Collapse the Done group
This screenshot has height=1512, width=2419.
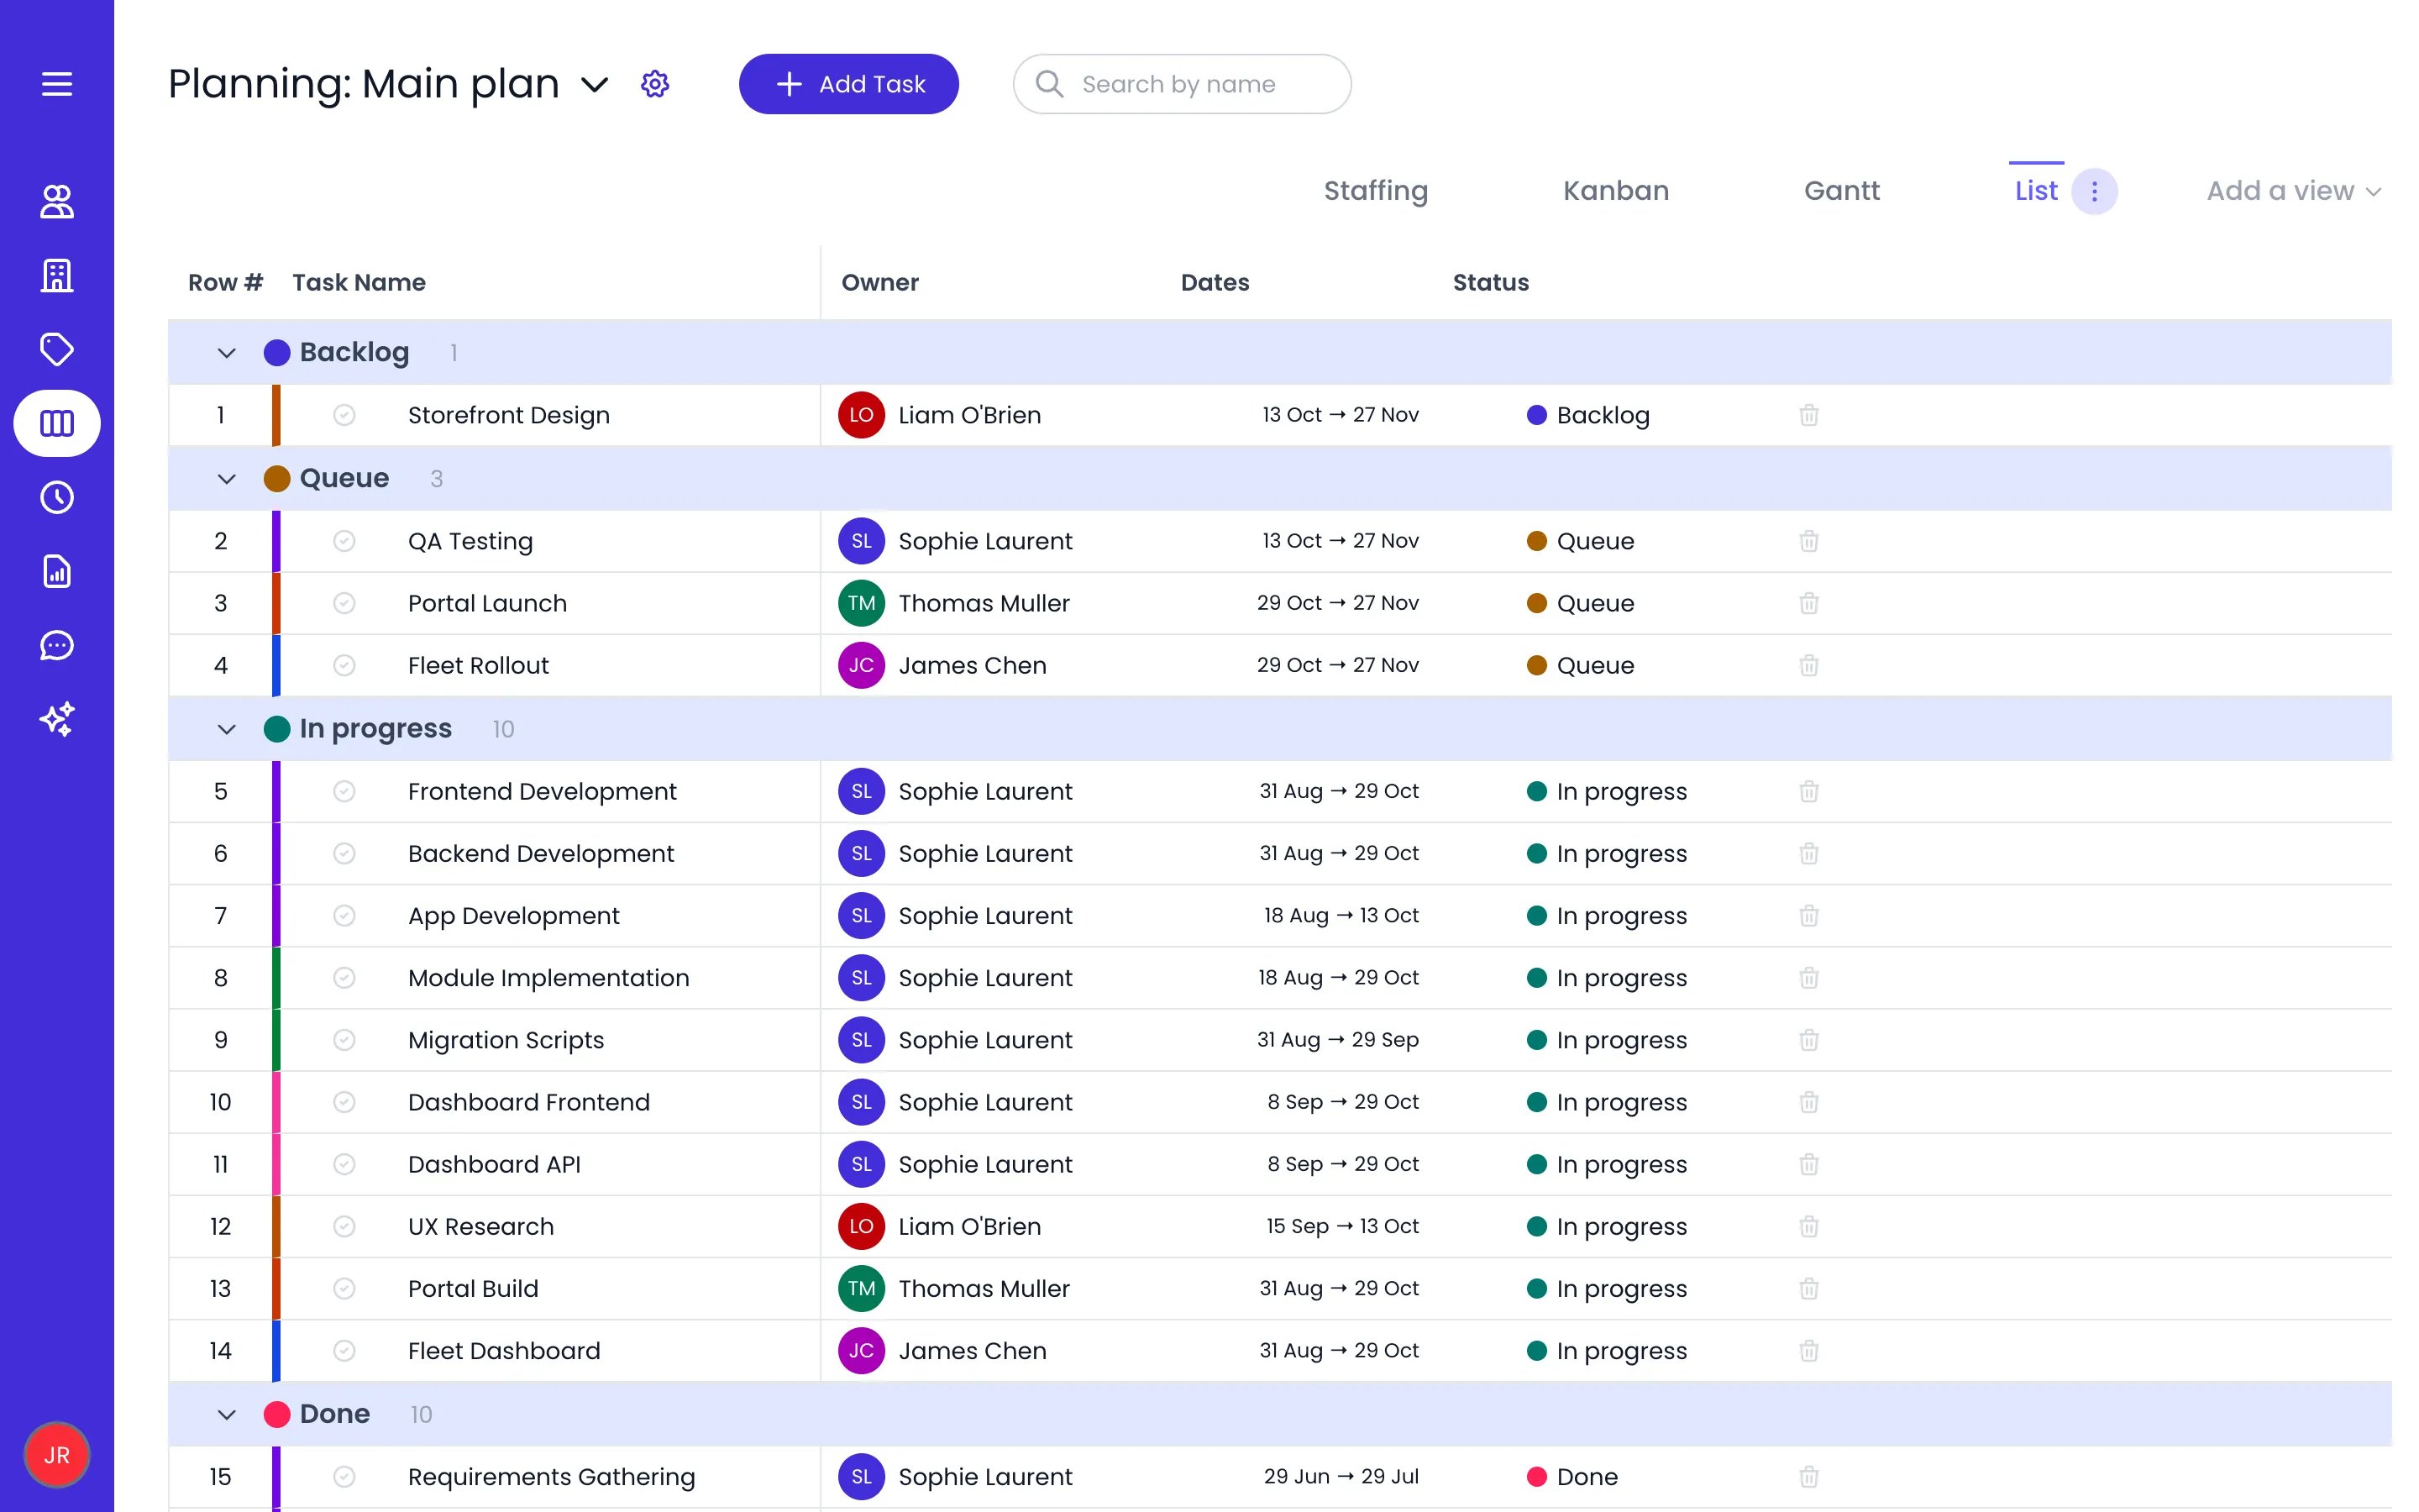227,1415
